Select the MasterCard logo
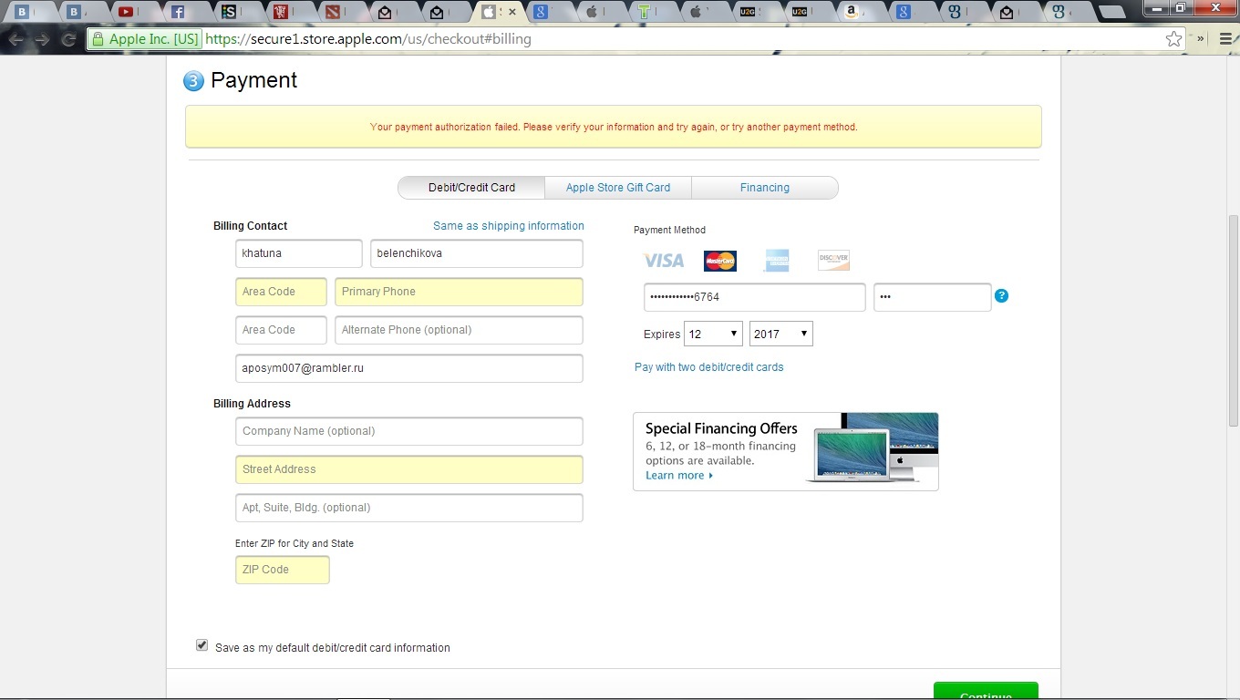Screen dimensions: 1240x700 coord(720,261)
